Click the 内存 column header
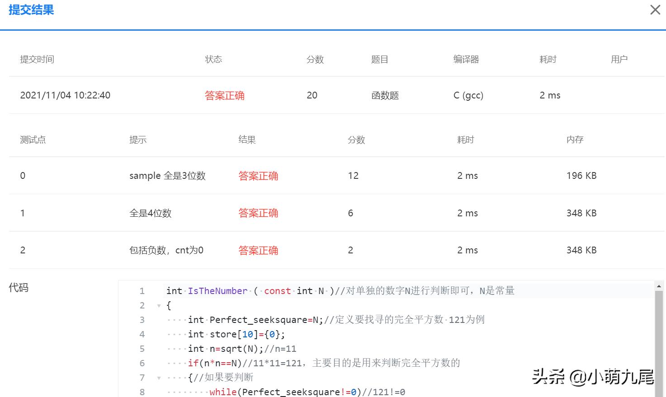This screenshot has width=666, height=397. point(575,140)
